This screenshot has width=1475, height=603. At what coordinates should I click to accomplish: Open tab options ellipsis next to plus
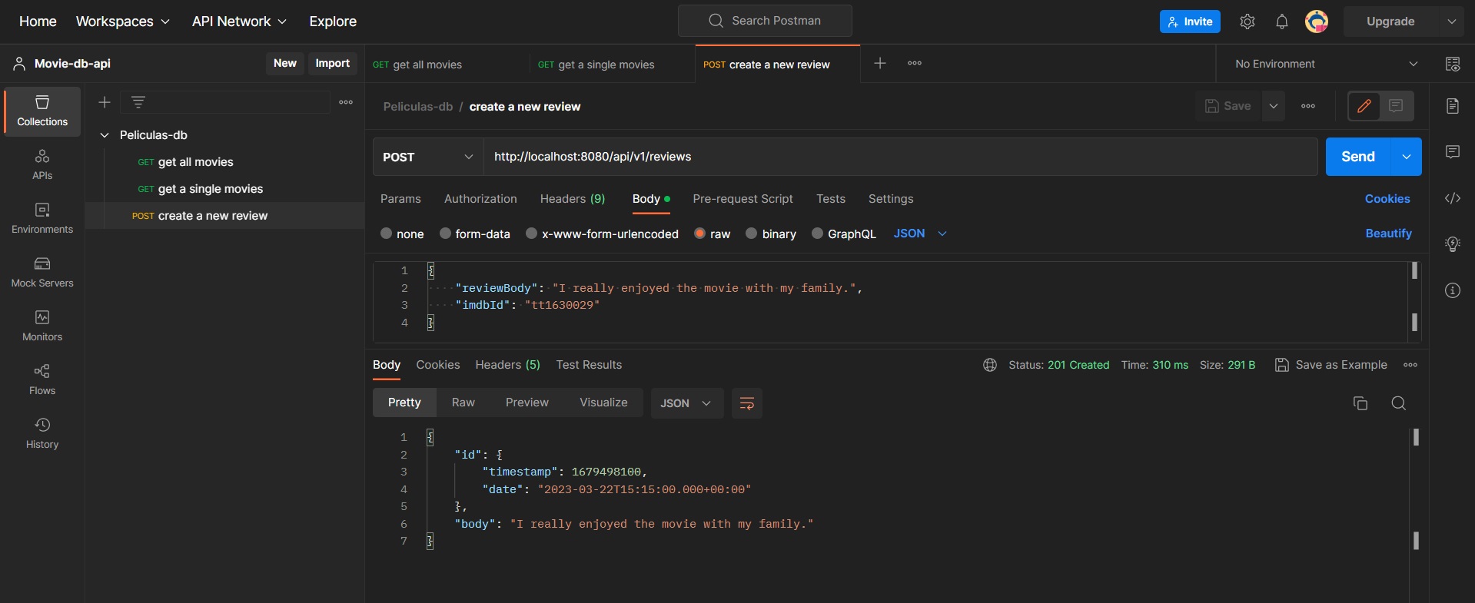[x=915, y=63]
